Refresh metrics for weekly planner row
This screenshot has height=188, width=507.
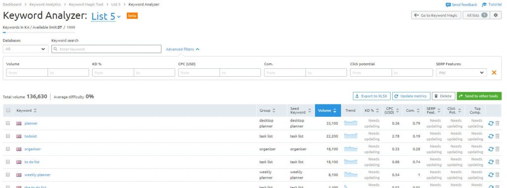(x=491, y=175)
